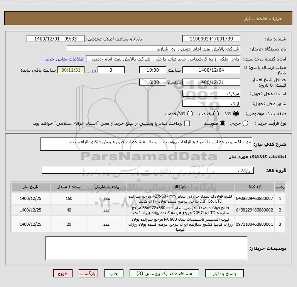Open the اطلاعات تماس خریدار link
Viewport: 297px width, 287px height.
[64, 59]
